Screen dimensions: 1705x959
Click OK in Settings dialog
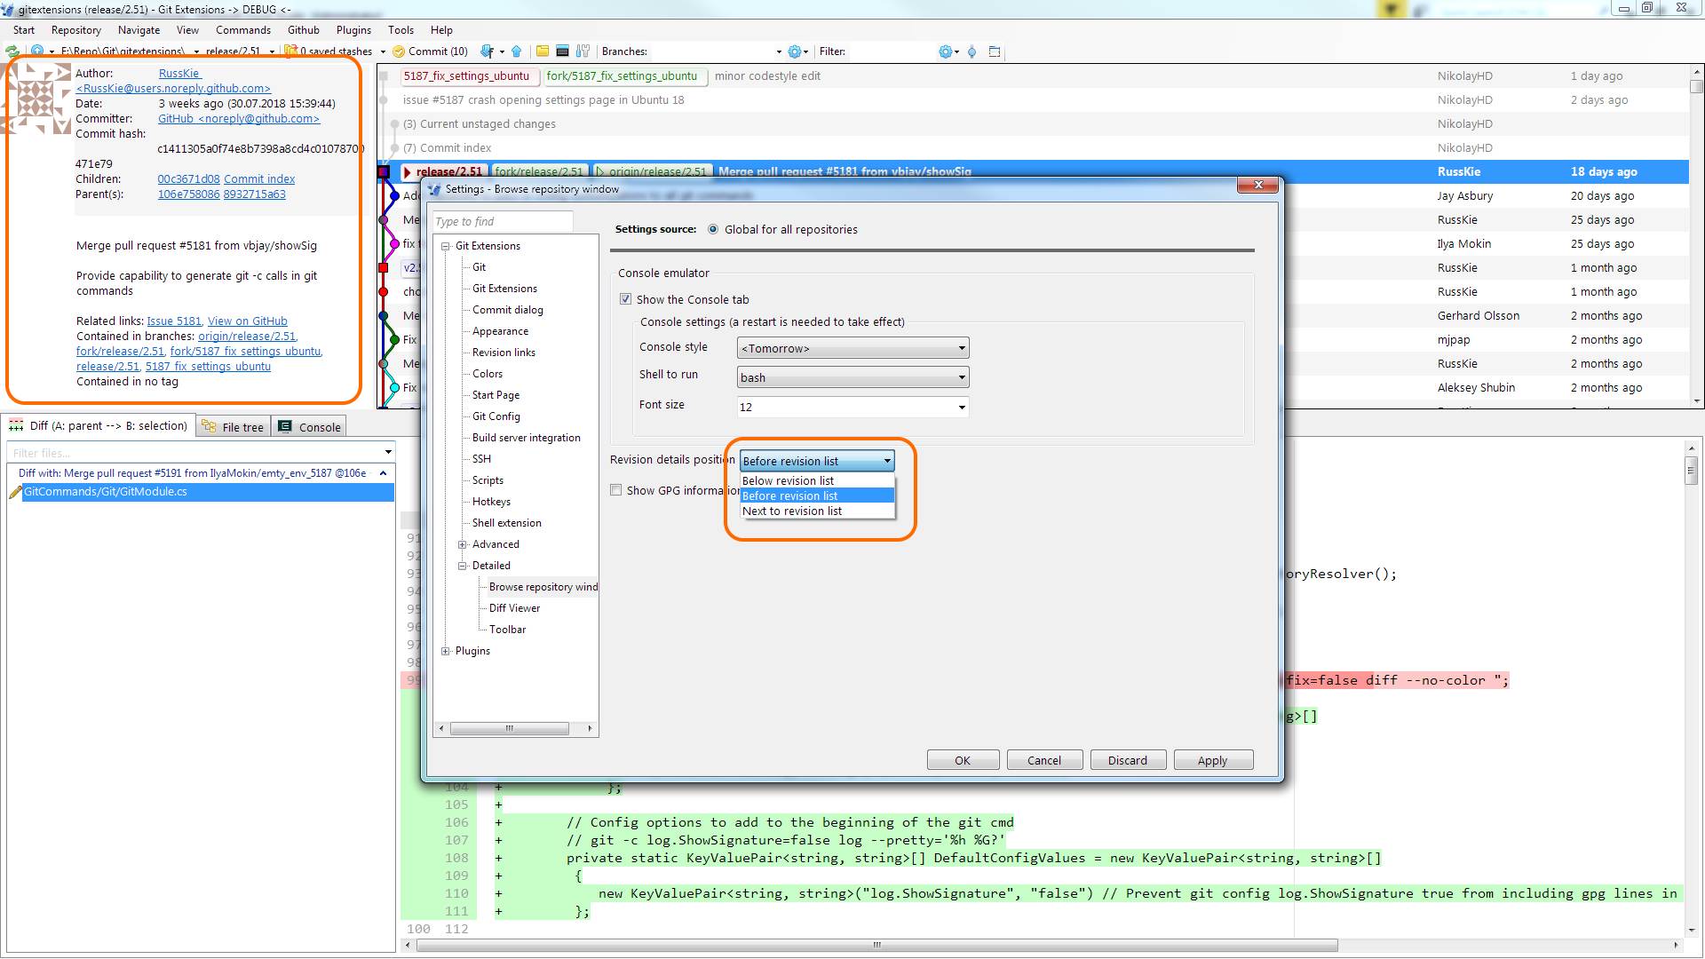click(x=963, y=760)
